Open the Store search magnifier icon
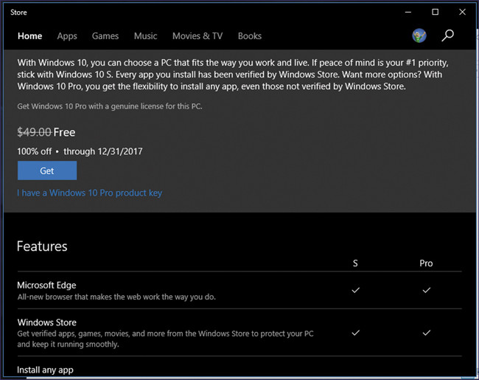The image size is (479, 380). (447, 36)
